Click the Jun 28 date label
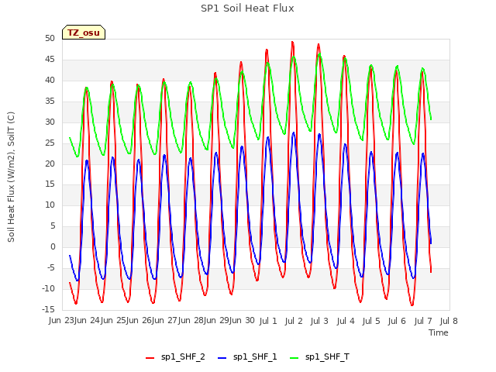496x372 pixels. (x=191, y=321)
